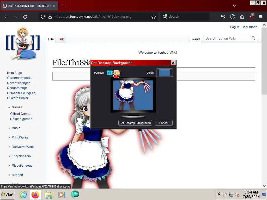The width and height of the screenshot is (267, 200).
Task: Click the padlock site info icon
Action: pyautogui.click(x=50, y=17)
